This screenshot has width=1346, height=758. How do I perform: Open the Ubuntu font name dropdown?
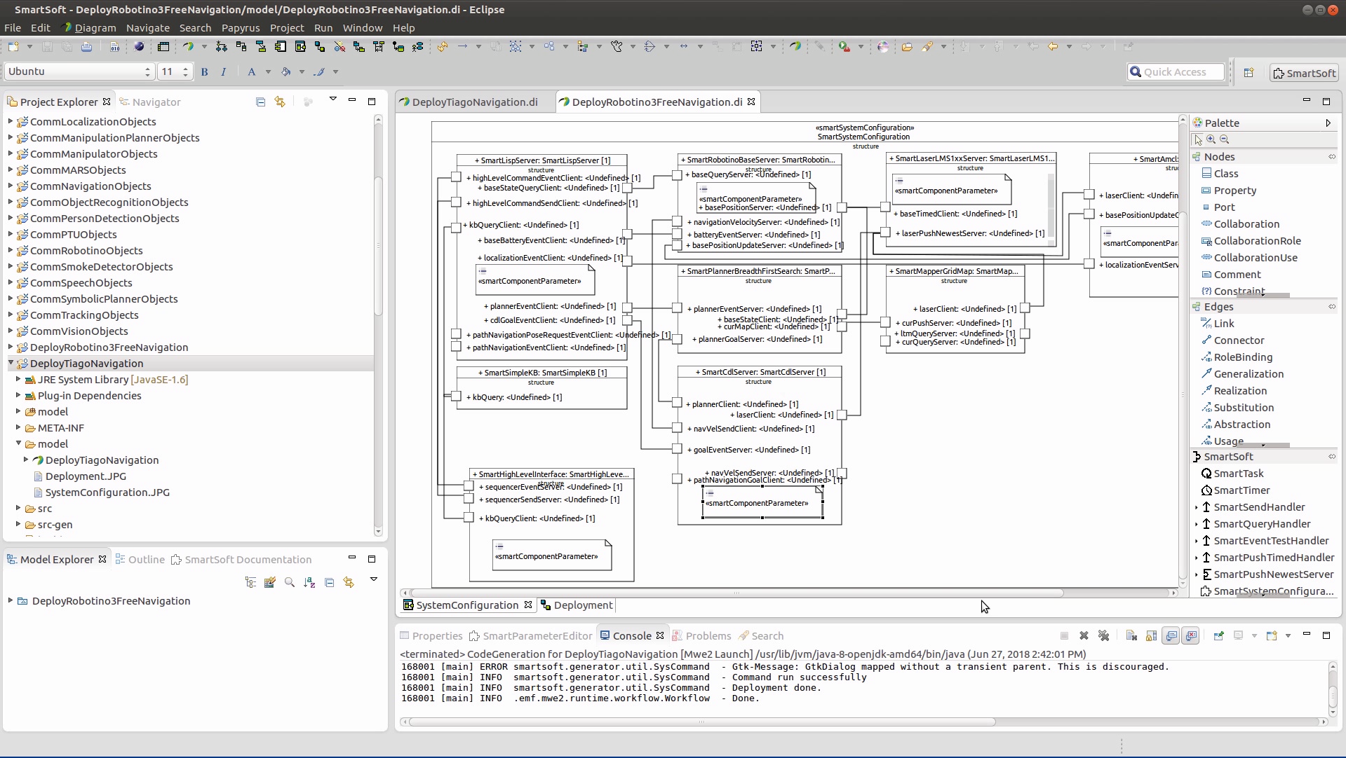147,71
